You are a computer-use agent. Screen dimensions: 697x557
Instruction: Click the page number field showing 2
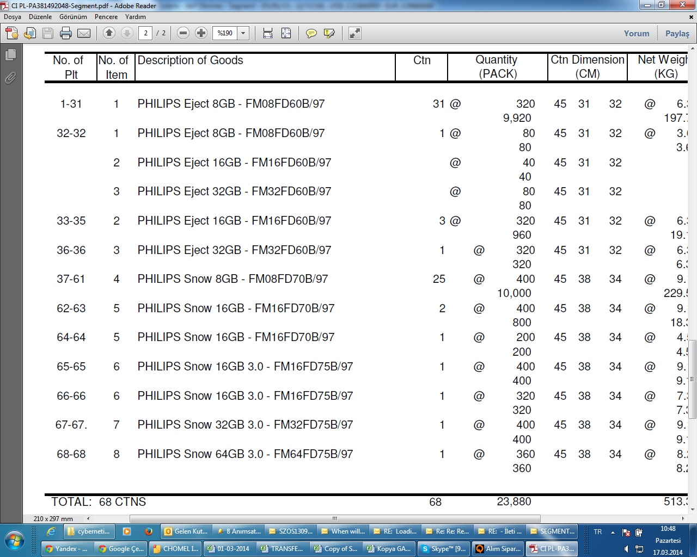pos(145,33)
